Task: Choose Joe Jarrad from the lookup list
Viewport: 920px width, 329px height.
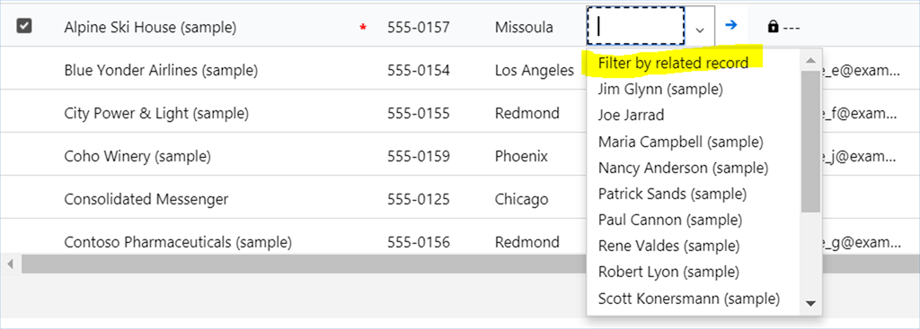Action: (x=631, y=116)
